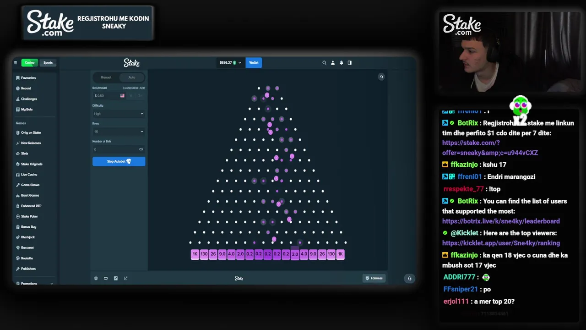586x330 pixels.
Task: Open the stake.com offer link in chat
Action: 490,148
